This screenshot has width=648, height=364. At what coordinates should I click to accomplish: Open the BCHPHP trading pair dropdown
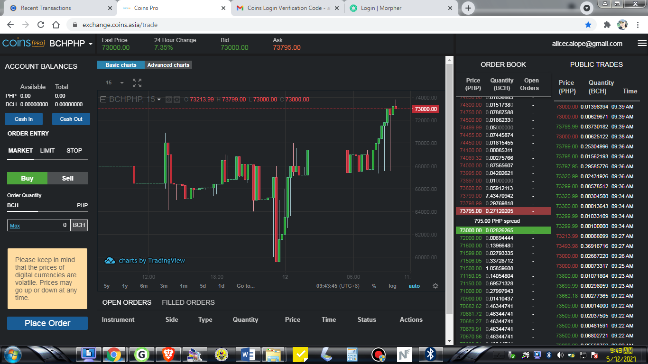71,44
